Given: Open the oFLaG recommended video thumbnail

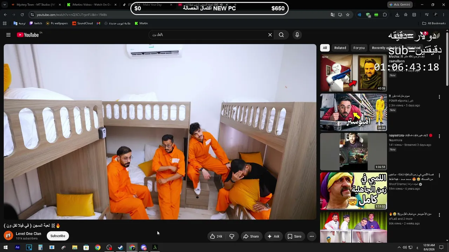Looking at the screenshot, I should (x=354, y=227).
